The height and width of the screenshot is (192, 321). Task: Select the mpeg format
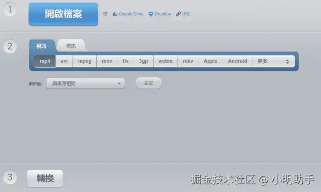(85, 61)
